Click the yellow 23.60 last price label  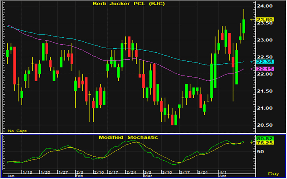coord(266,19)
